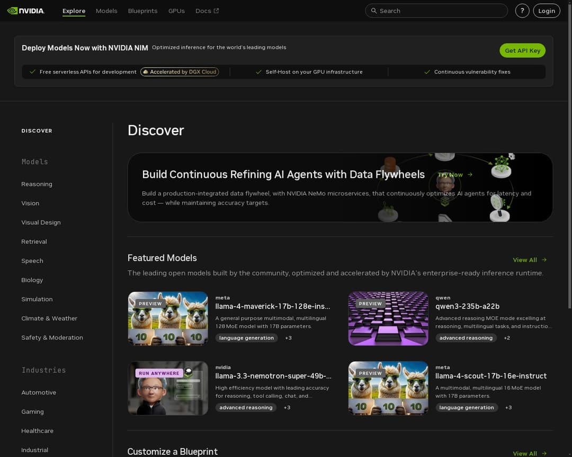Click the search magnifier icon
This screenshot has height=457, width=572.
[x=373, y=11]
